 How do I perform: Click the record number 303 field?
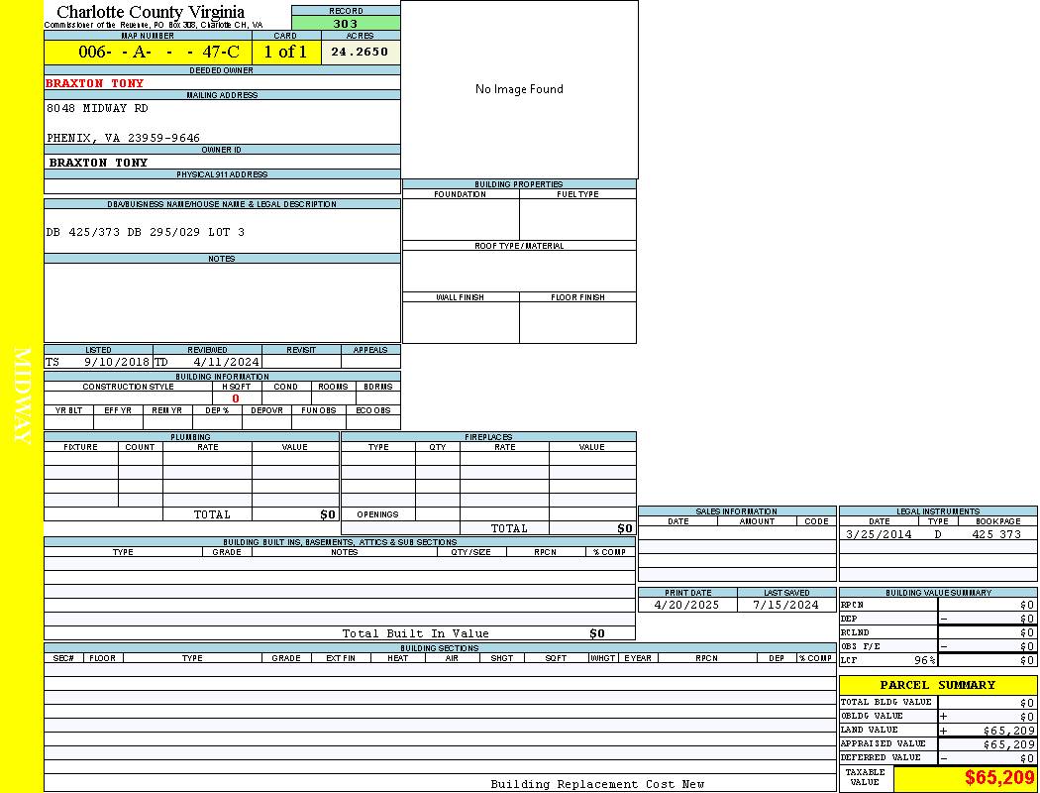click(346, 24)
